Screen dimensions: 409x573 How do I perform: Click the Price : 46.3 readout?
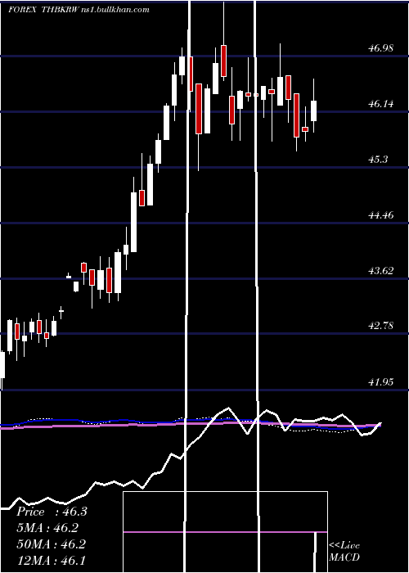[52, 512]
